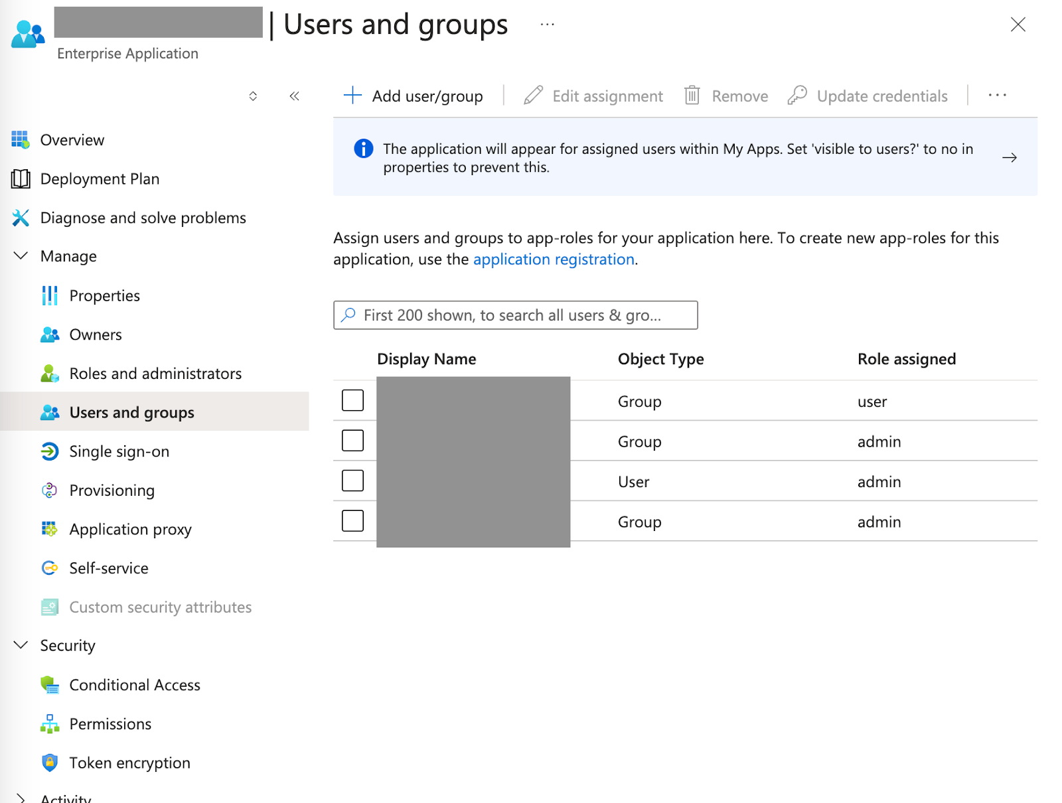
Task: Select Permissions under Security
Action: [110, 723]
